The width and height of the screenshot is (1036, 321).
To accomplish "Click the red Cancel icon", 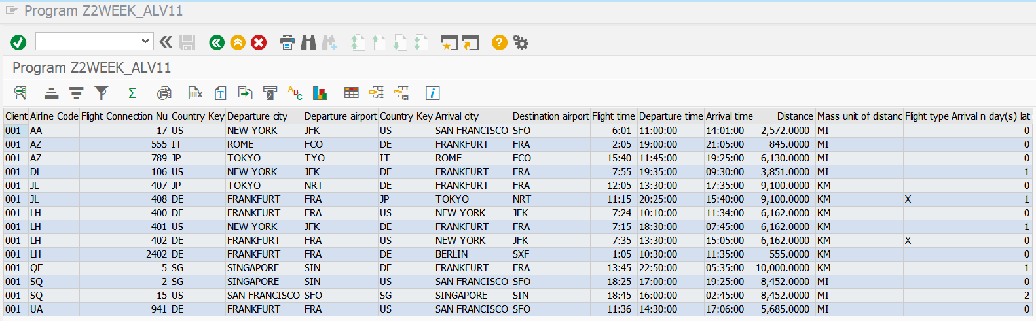I will (x=259, y=42).
